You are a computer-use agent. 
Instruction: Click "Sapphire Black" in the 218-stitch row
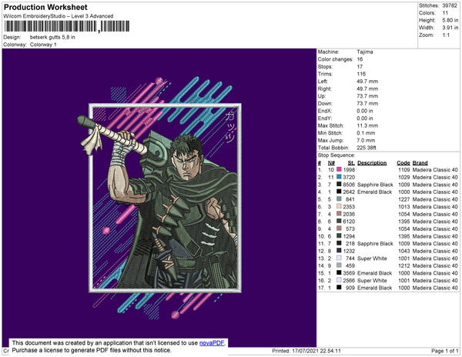[x=376, y=243]
